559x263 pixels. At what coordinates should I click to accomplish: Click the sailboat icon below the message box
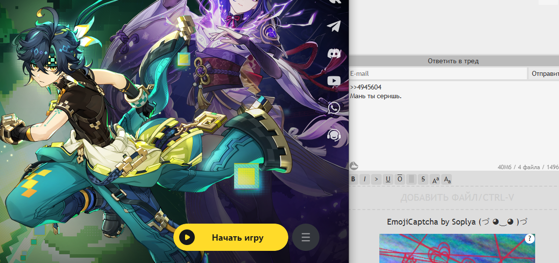coord(354,165)
